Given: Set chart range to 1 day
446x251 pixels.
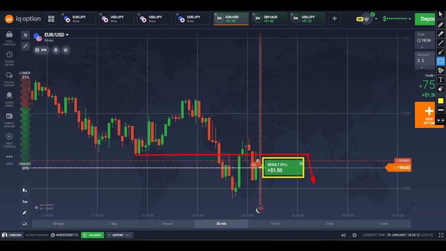Looking at the screenshot, I should (113, 224).
